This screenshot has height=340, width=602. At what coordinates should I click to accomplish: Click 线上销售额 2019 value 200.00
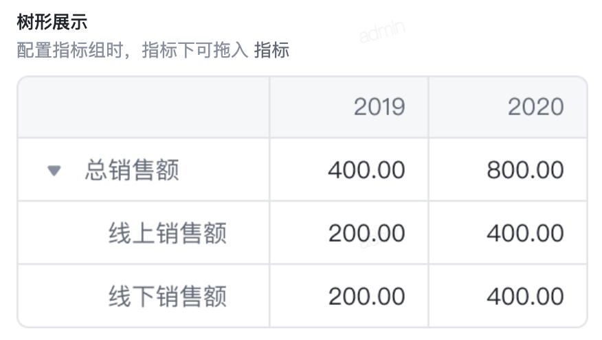tap(366, 233)
